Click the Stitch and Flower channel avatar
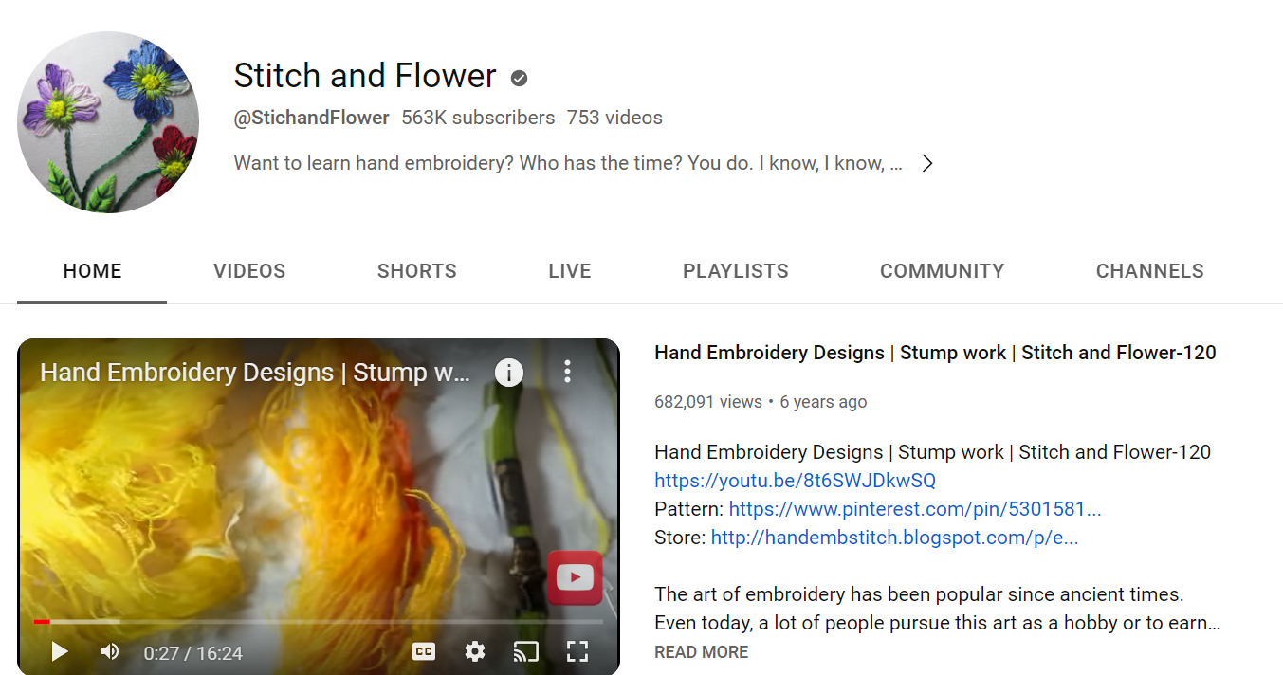 pos(108,122)
